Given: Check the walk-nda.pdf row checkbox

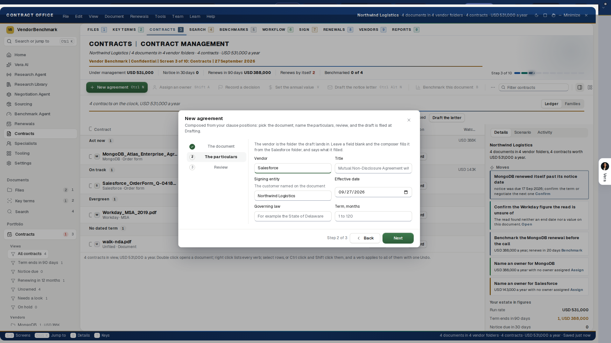Looking at the screenshot, I should (90, 244).
